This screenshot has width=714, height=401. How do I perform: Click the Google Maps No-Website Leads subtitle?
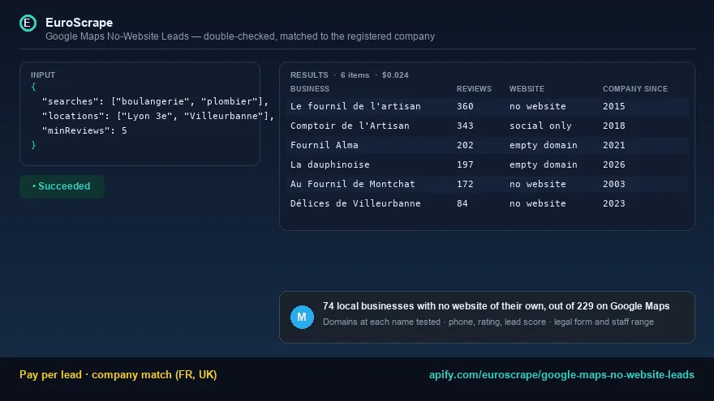tap(240, 36)
